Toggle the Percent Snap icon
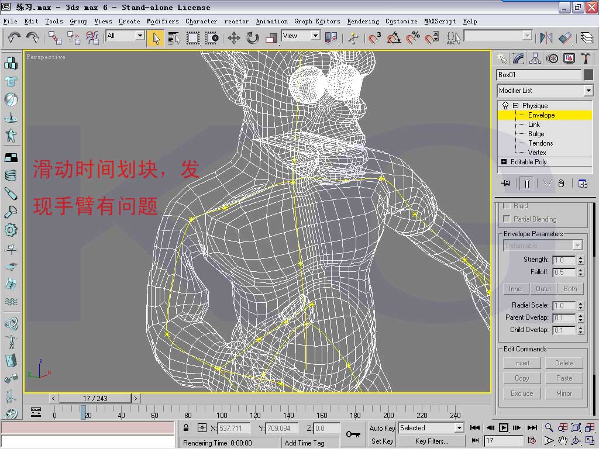The image size is (599, 449). click(x=413, y=38)
